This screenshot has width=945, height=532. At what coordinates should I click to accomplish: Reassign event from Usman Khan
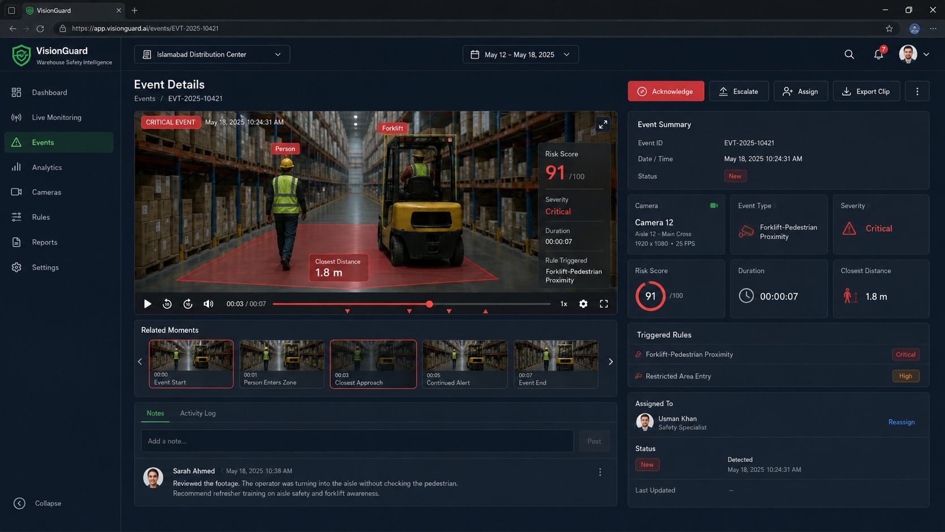[901, 422]
